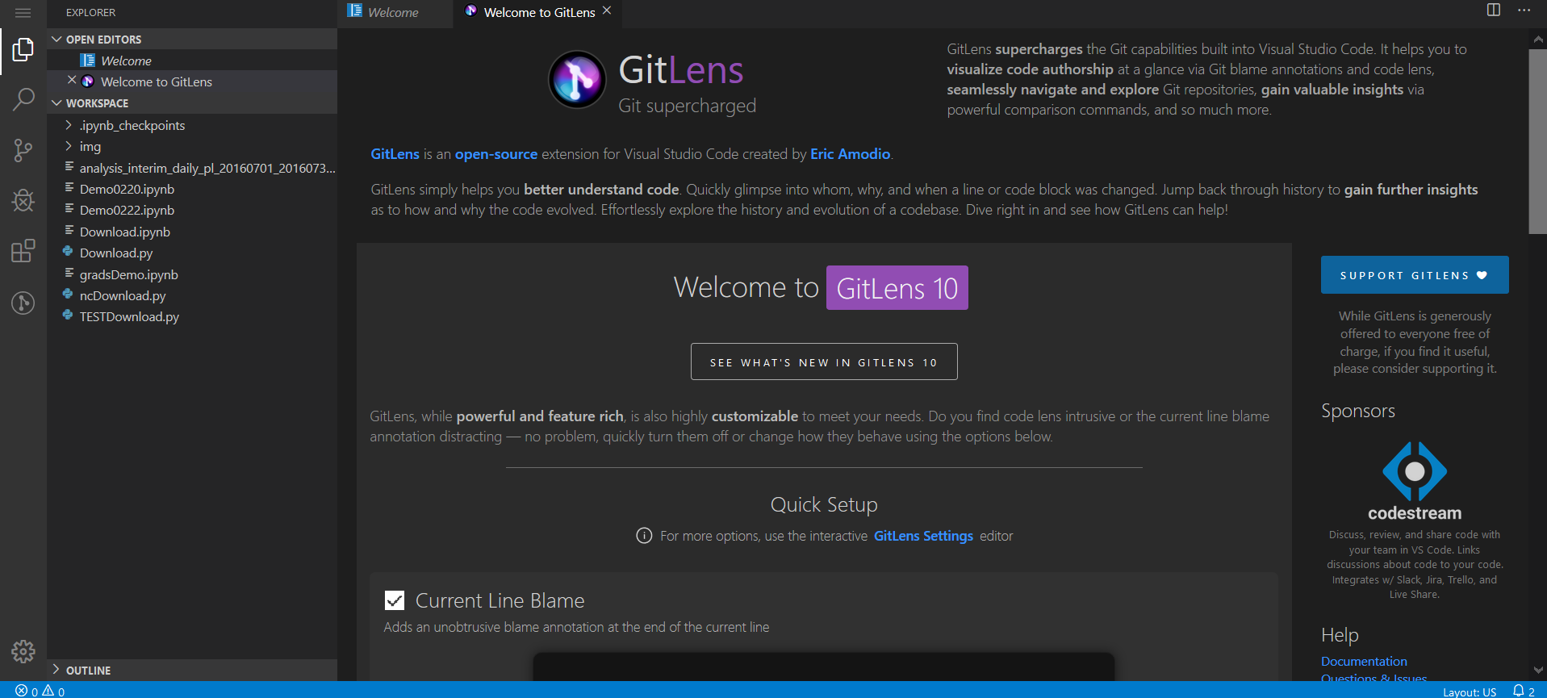Click the vertical scrollbar thumb
1547x698 pixels.
[x=1537, y=142]
